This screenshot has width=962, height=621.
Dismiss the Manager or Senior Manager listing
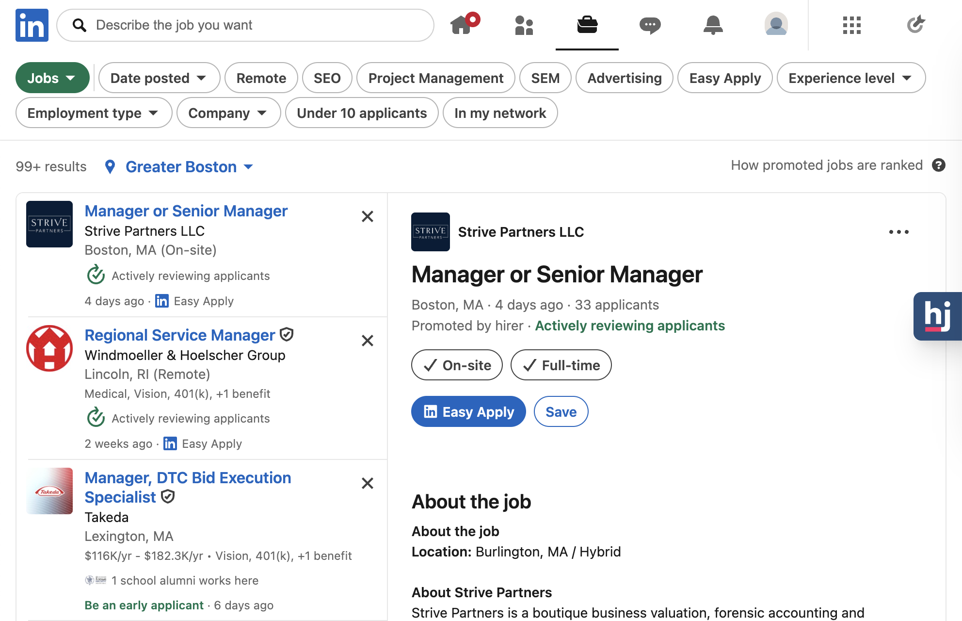(x=368, y=216)
